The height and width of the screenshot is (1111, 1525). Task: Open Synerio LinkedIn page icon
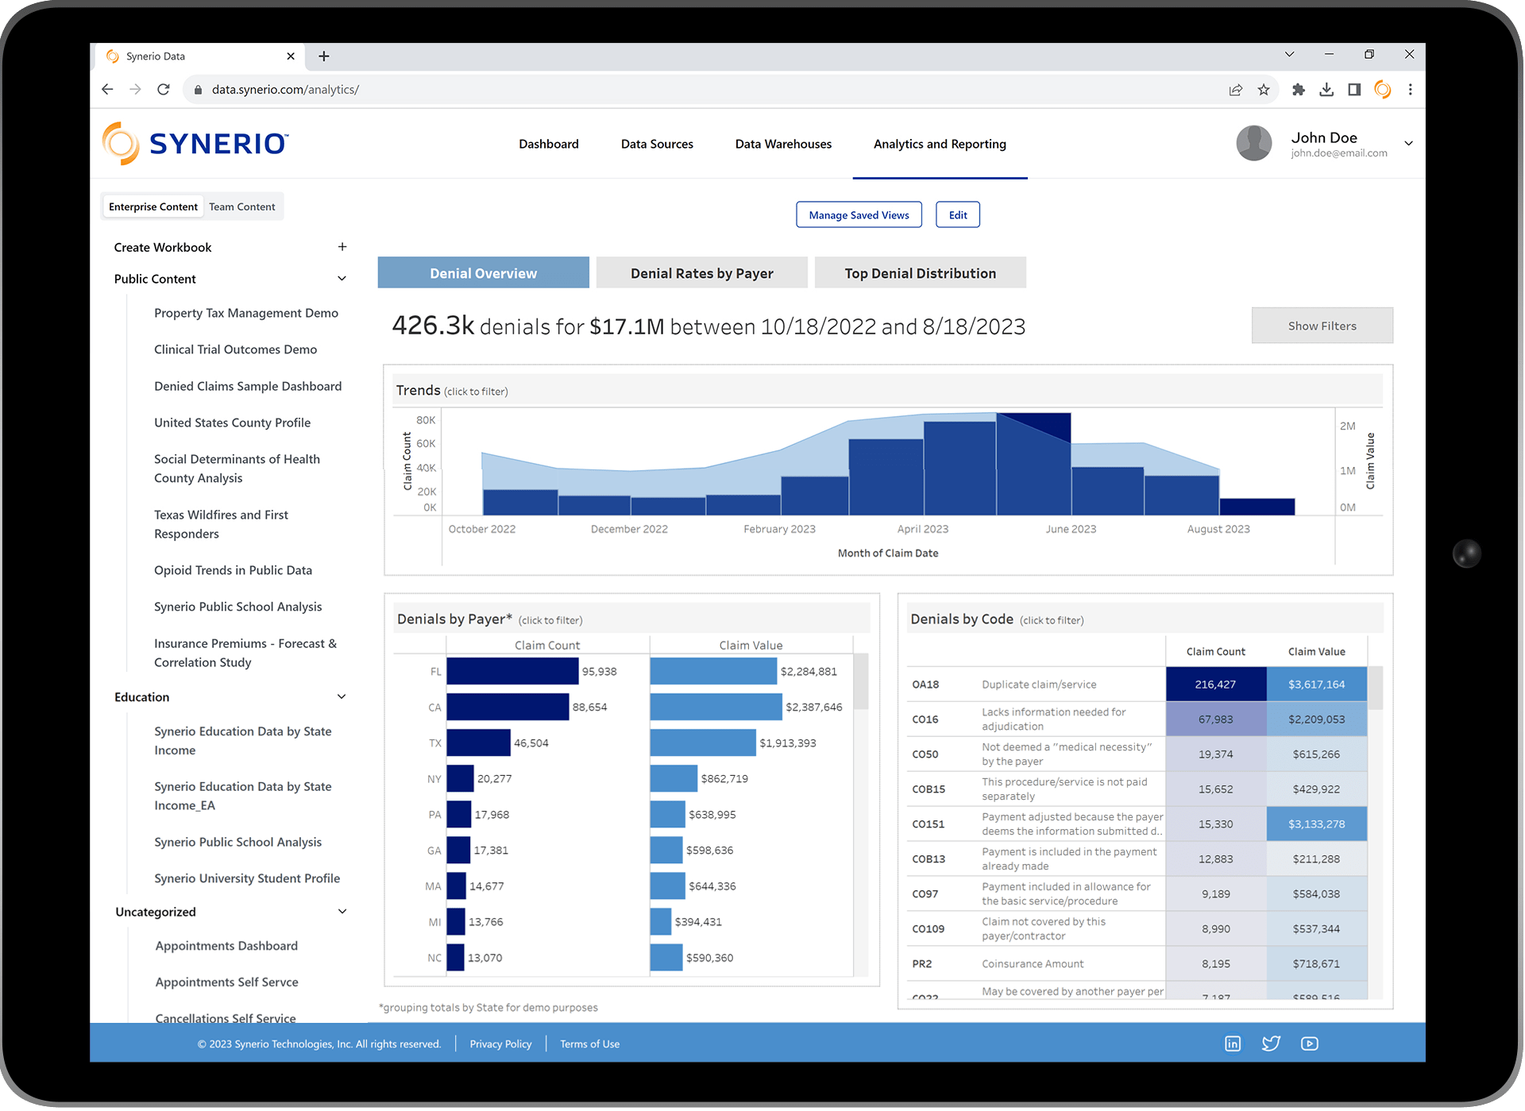(x=1233, y=1043)
